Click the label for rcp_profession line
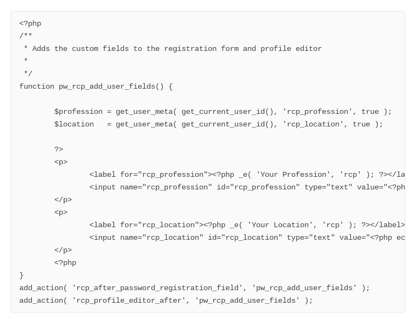 tap(247, 175)
